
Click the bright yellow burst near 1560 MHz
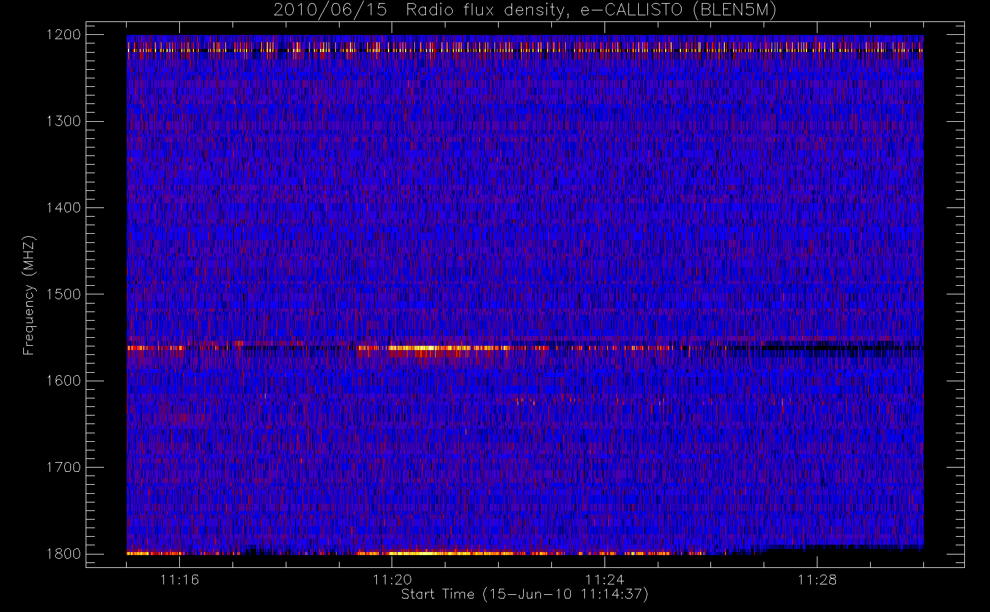(x=428, y=348)
